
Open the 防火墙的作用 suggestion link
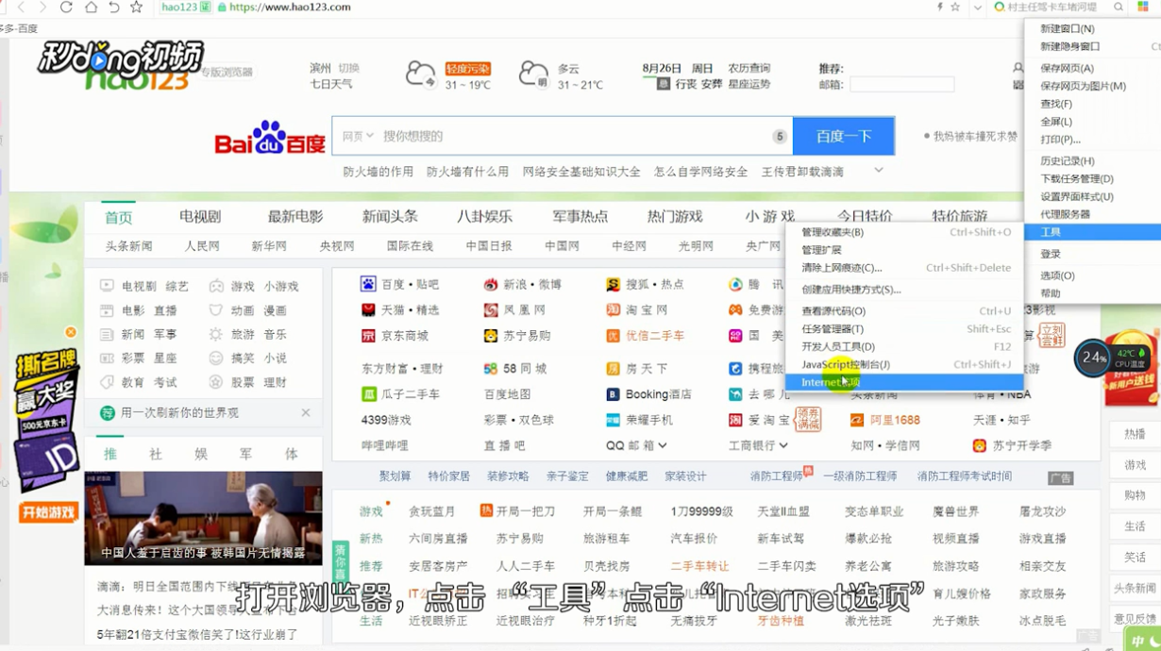379,172
